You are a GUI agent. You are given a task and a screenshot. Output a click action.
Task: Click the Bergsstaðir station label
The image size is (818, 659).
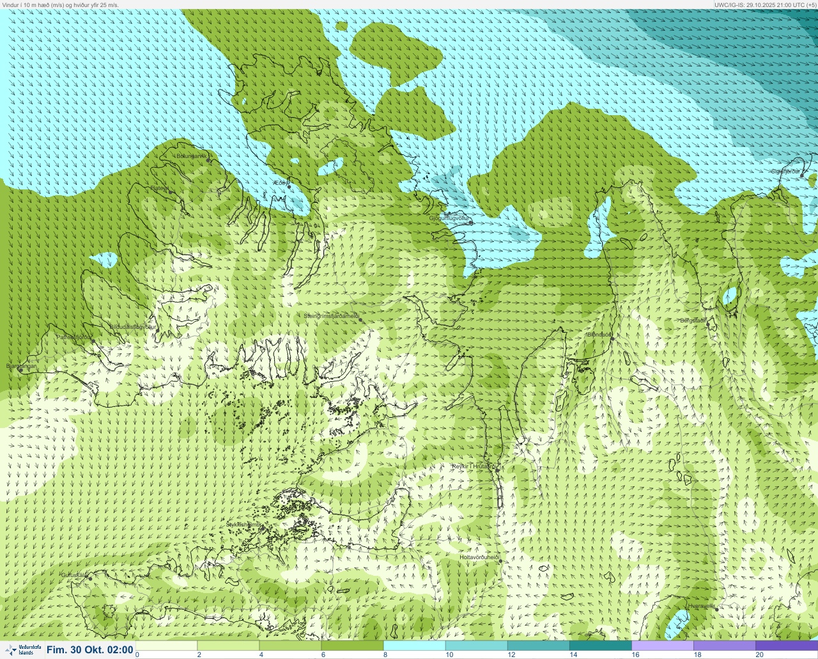pos(693,321)
